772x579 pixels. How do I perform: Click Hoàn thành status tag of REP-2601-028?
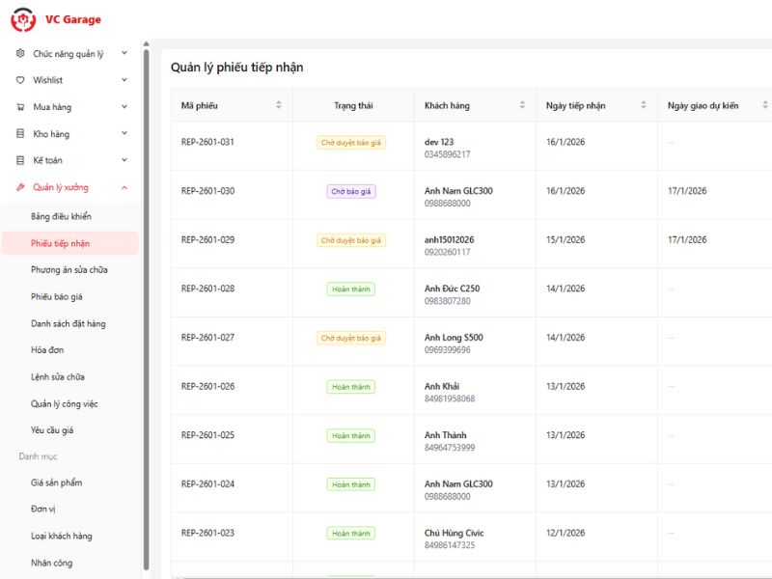pyautogui.click(x=351, y=289)
